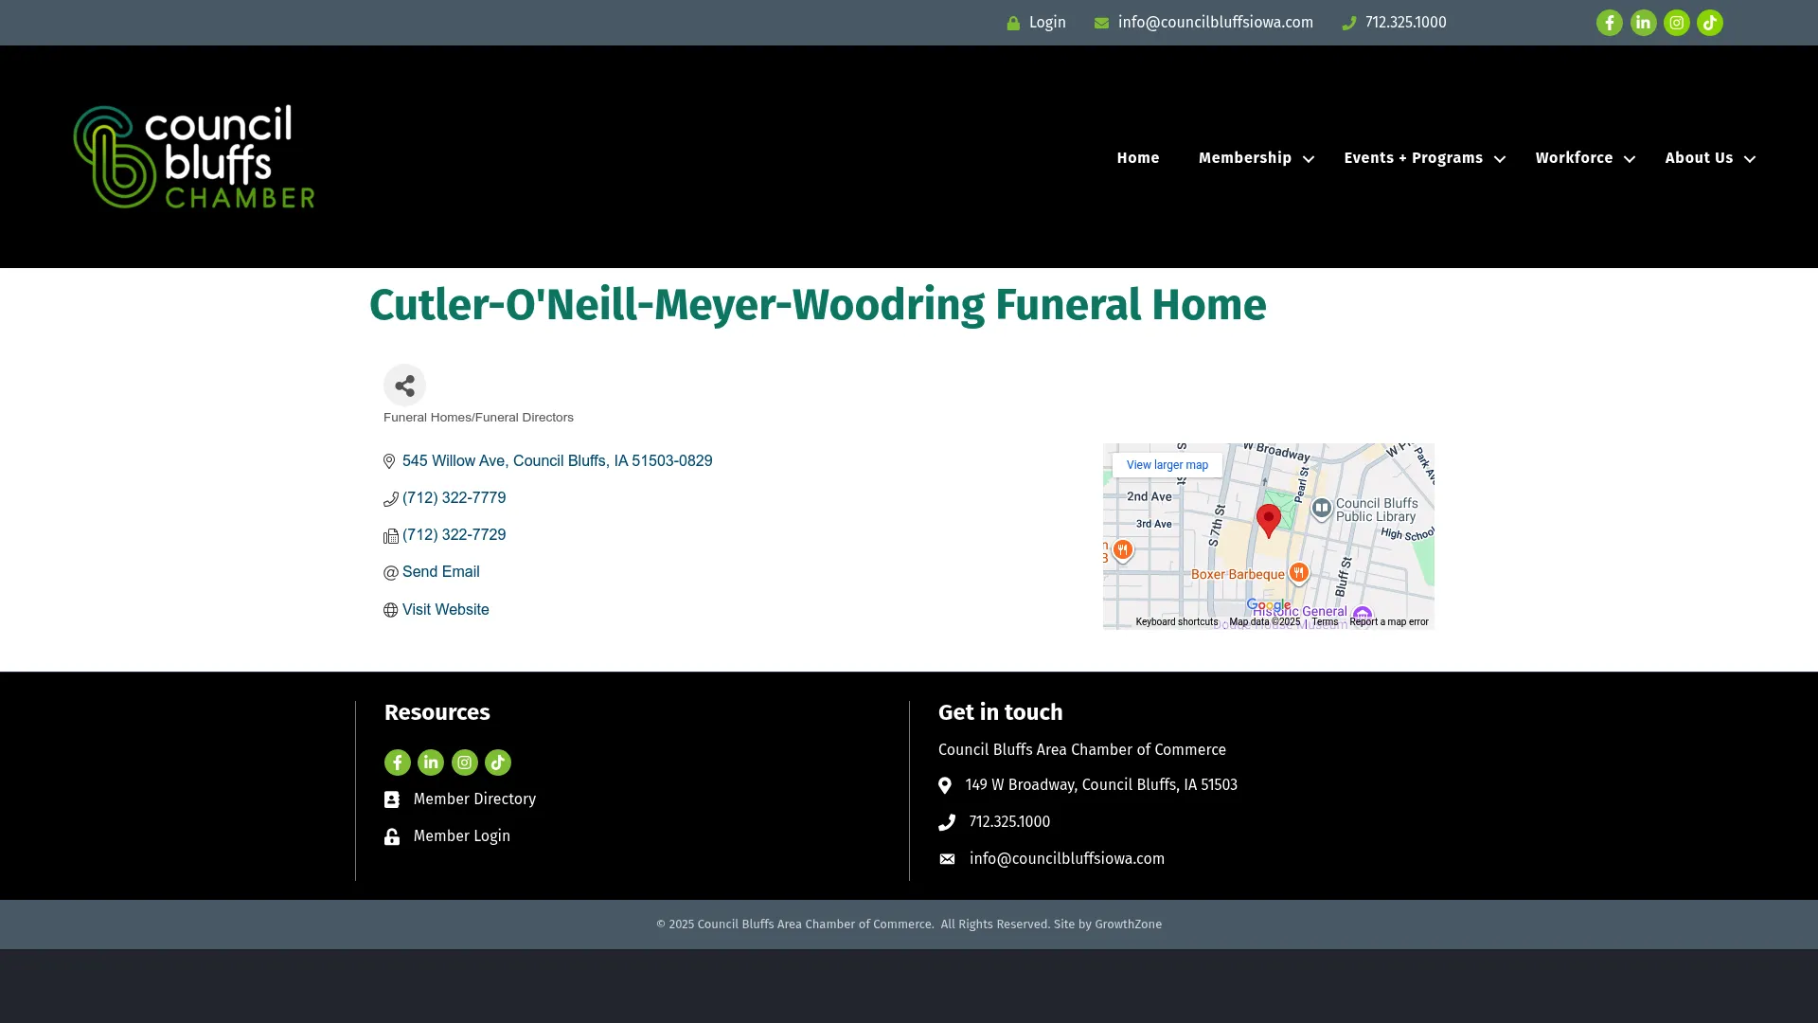
Task: Click the View larger map link
Action: pos(1167,464)
